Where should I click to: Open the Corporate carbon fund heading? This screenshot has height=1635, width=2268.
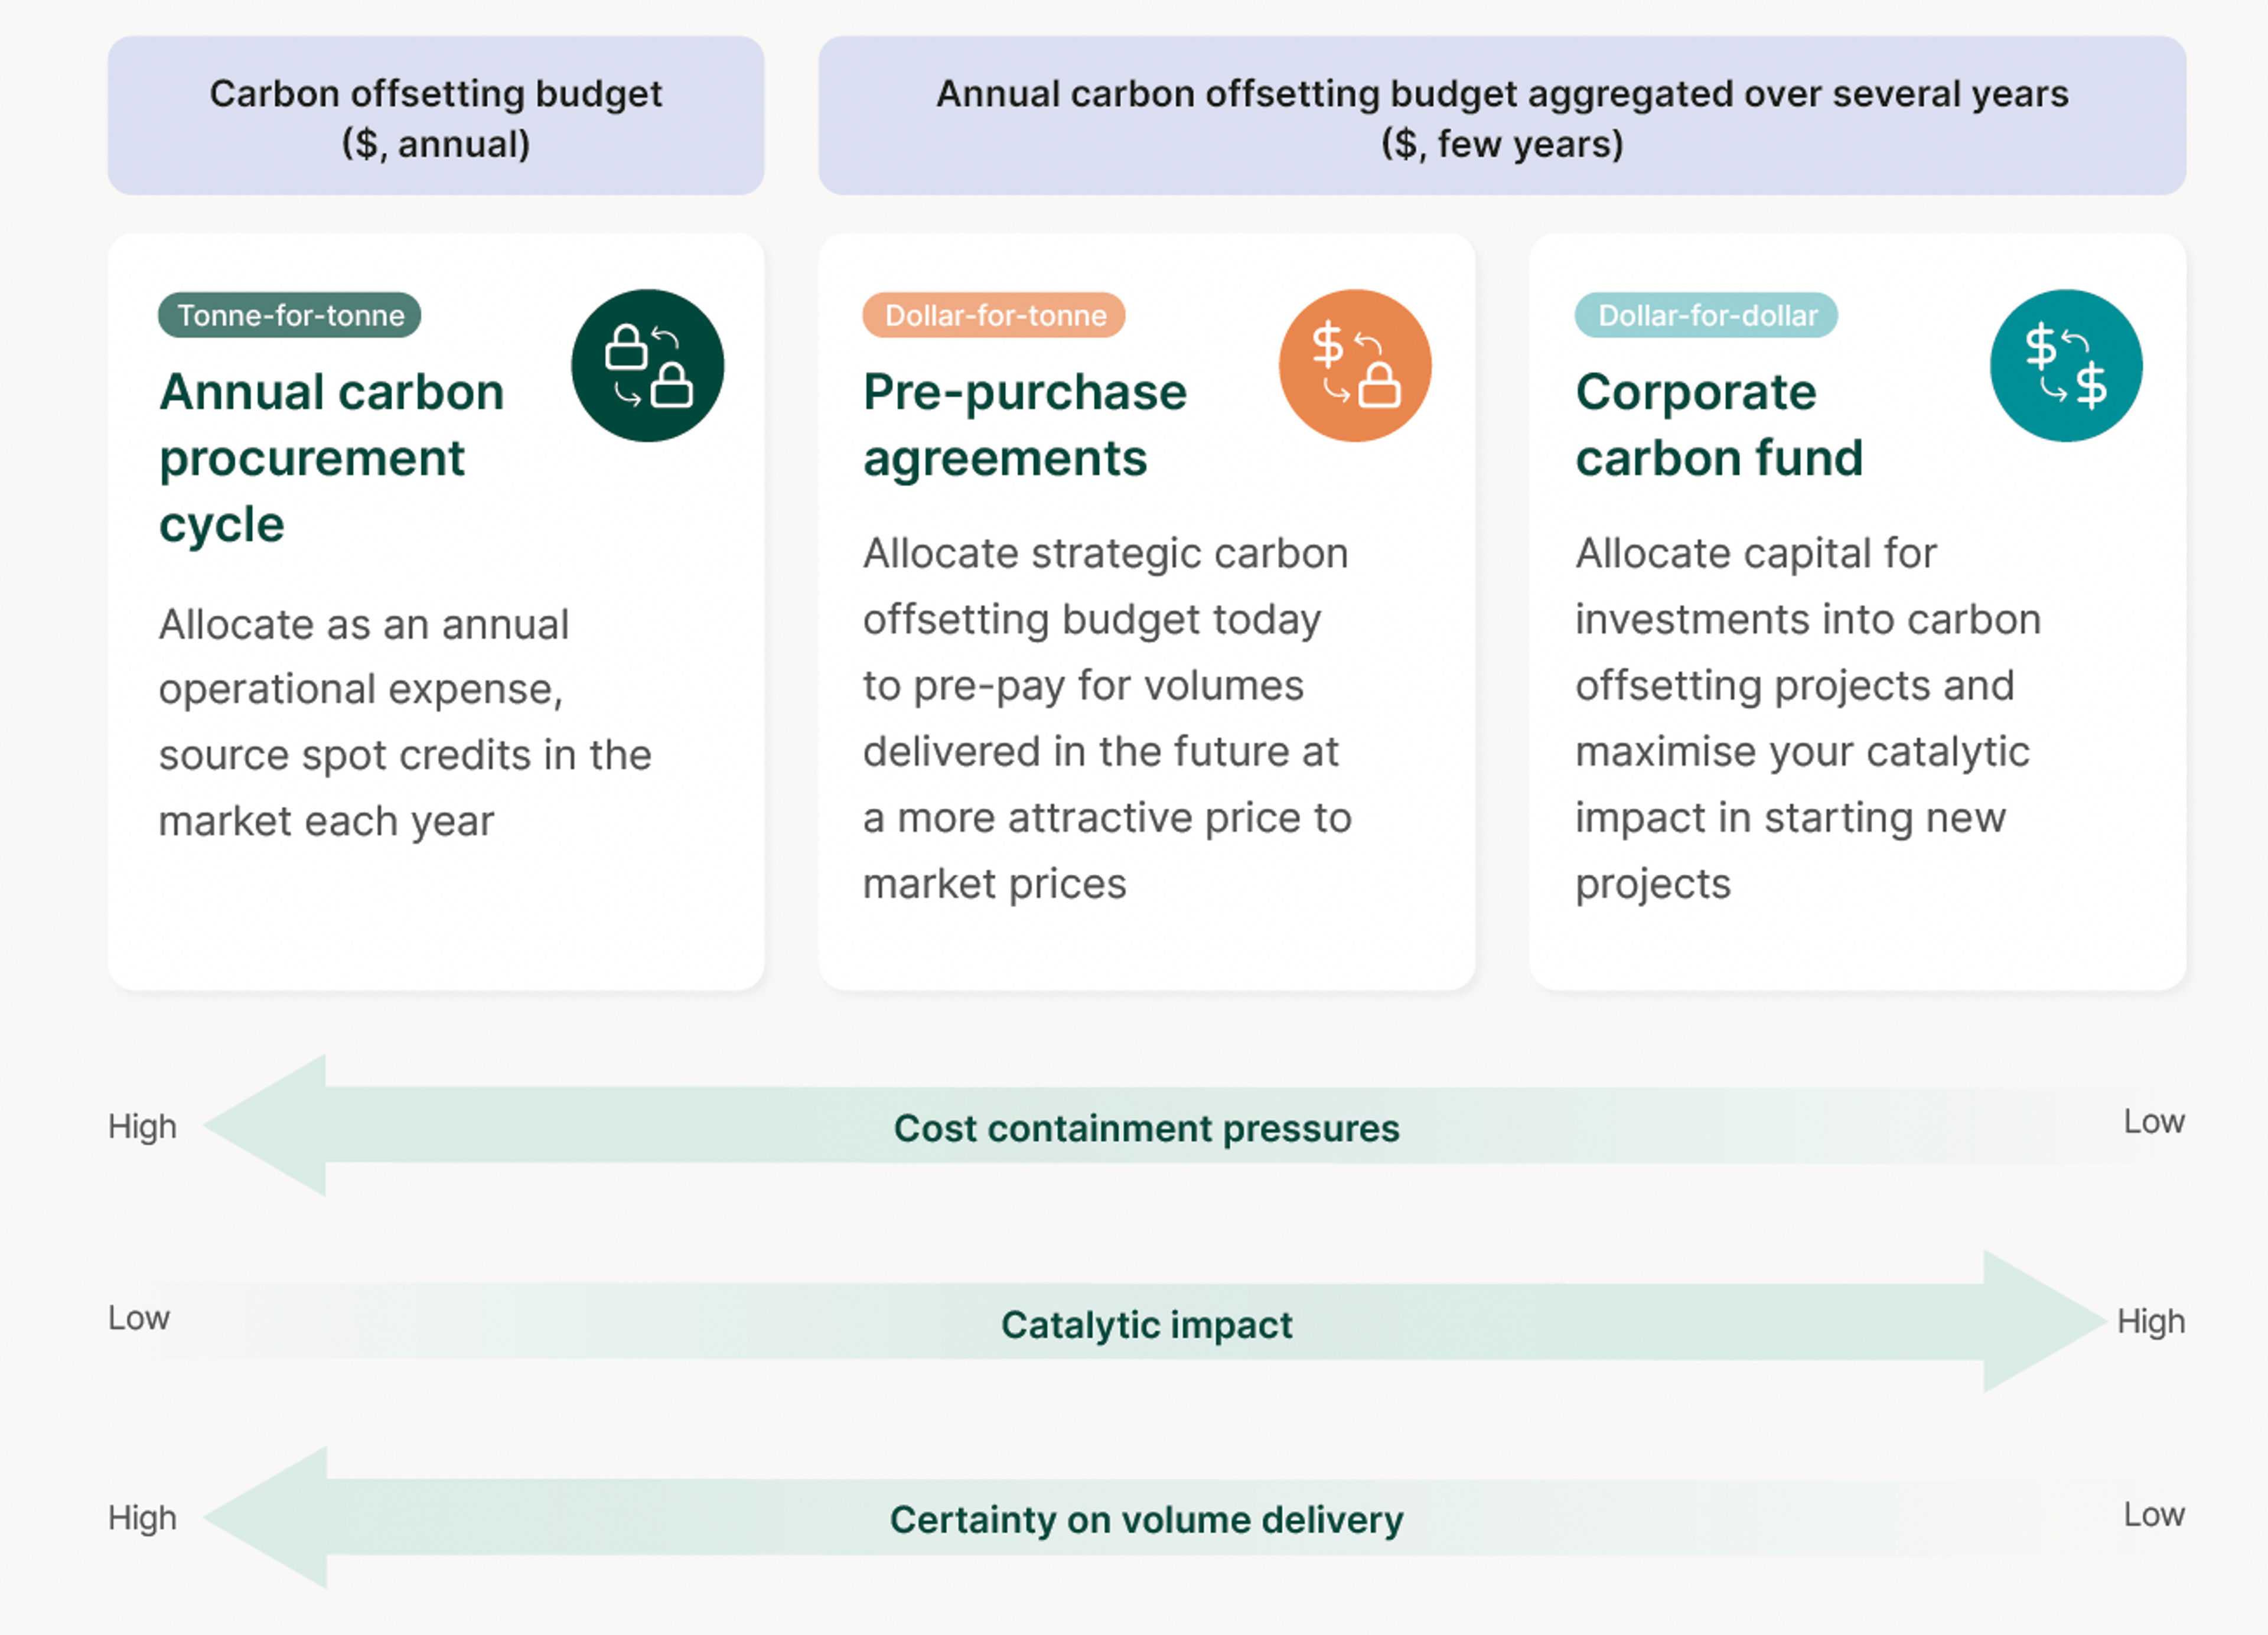pyautogui.click(x=1719, y=425)
